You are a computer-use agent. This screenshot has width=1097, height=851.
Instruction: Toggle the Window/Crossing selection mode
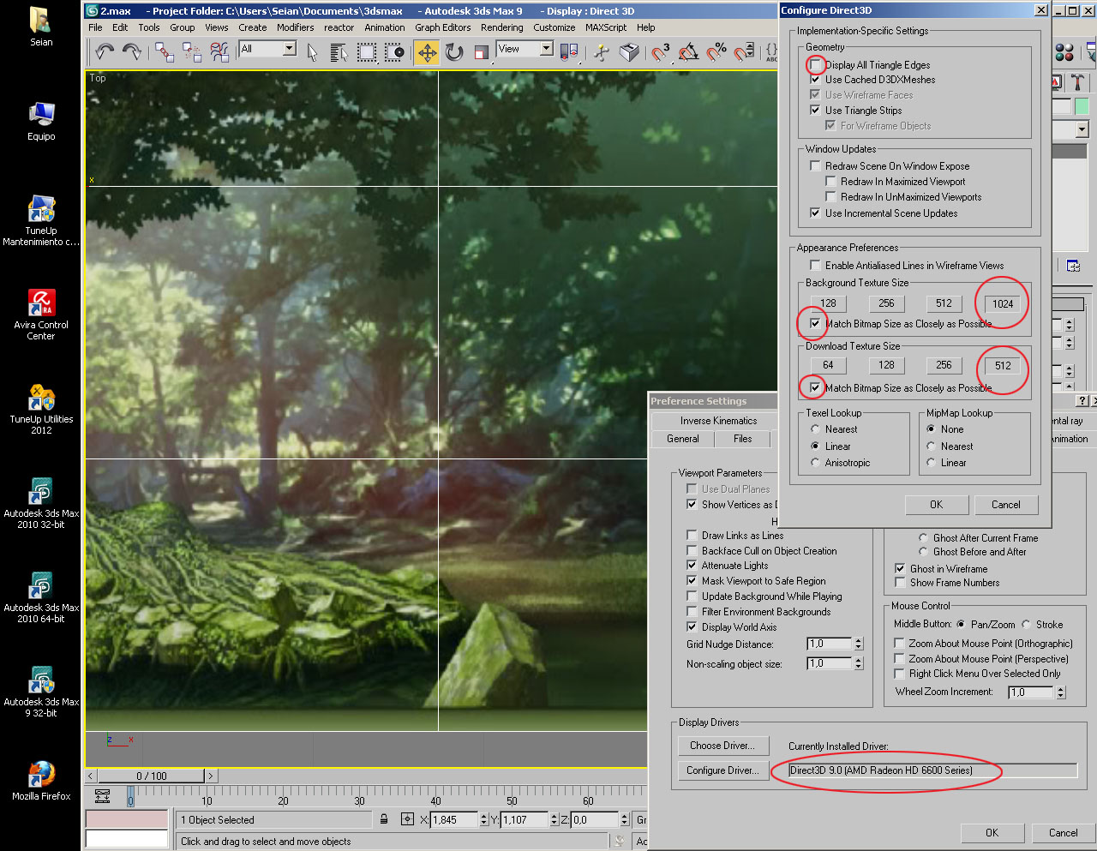[x=394, y=52]
